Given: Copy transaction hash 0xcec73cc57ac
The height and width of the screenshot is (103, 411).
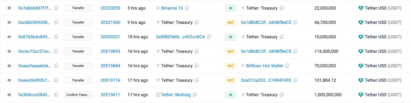Looking at the screenshot, I should pyautogui.click(x=56, y=51).
